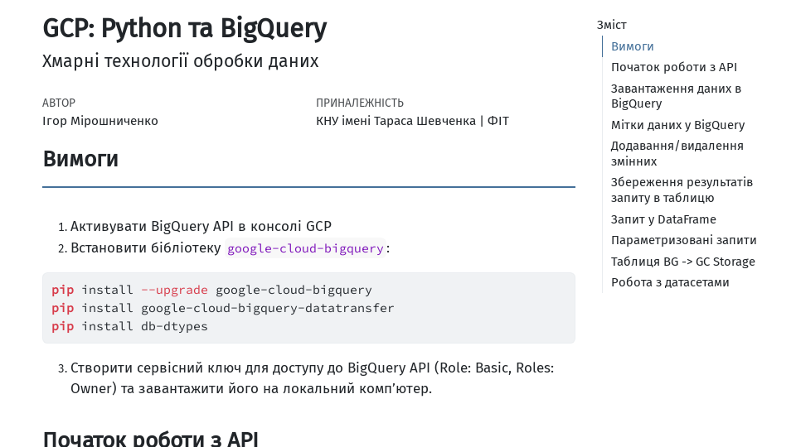Open 'Збереження результатів запиту в таблицю' link

tap(682, 190)
